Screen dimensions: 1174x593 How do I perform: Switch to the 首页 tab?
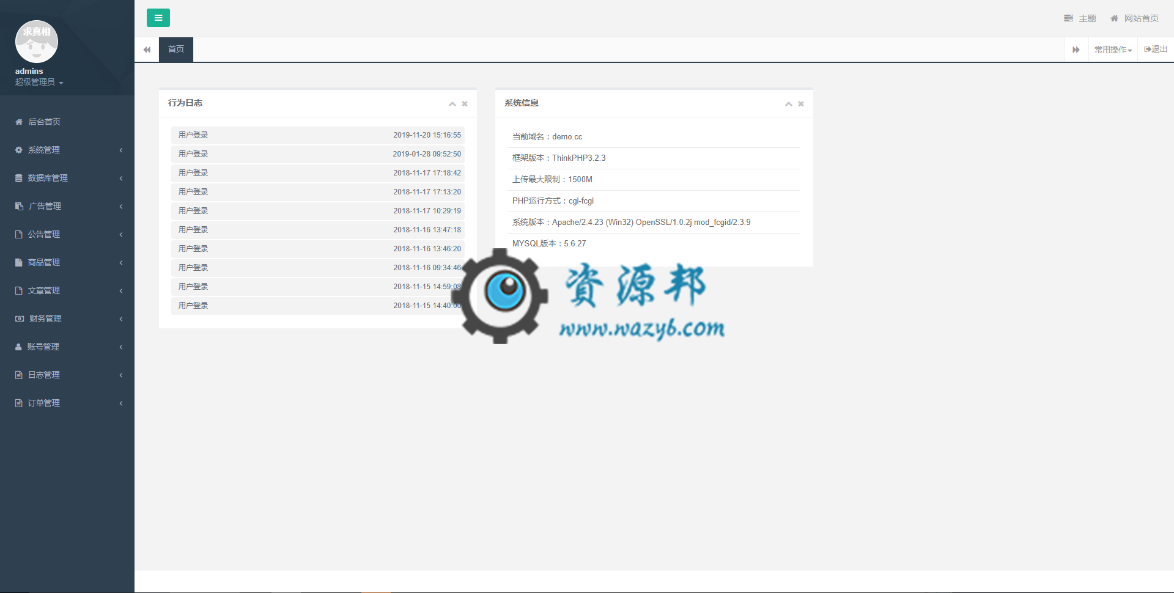point(176,50)
